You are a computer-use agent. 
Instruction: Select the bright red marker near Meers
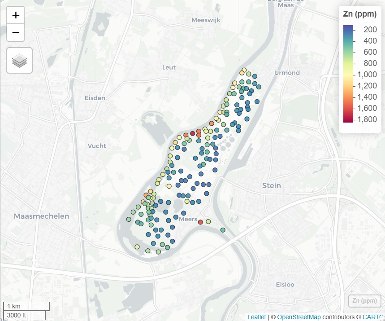[x=200, y=222]
